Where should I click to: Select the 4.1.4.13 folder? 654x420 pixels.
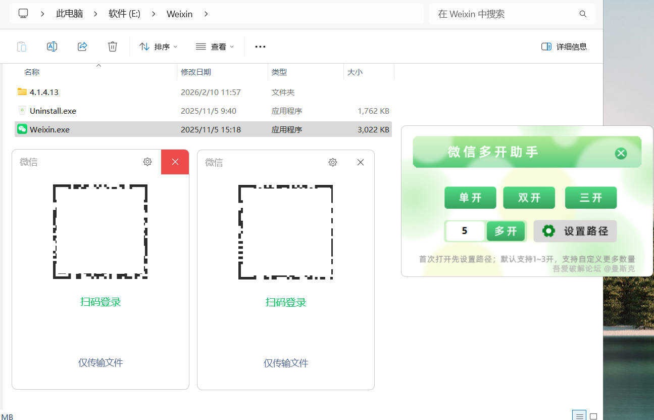pos(203,92)
